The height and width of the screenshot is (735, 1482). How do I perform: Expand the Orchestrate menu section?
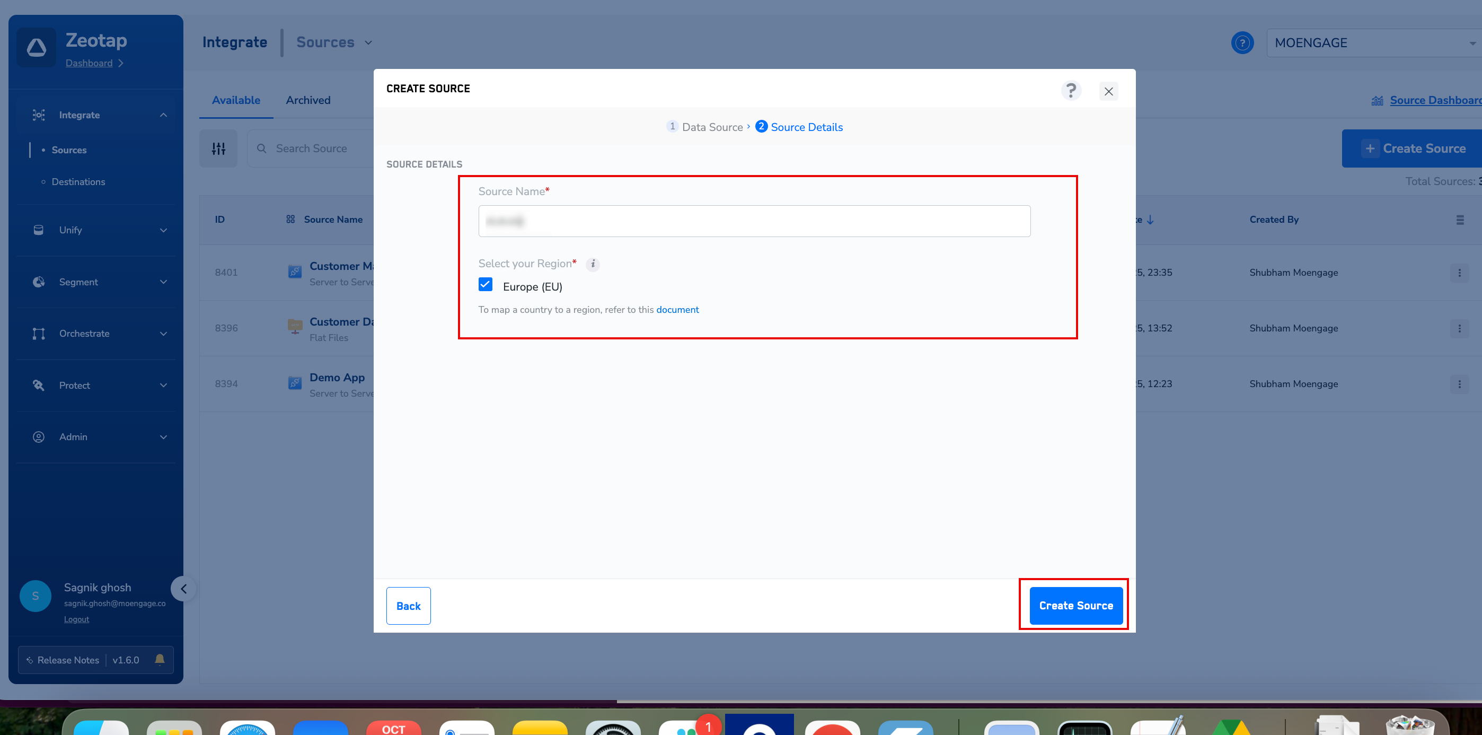(x=163, y=334)
